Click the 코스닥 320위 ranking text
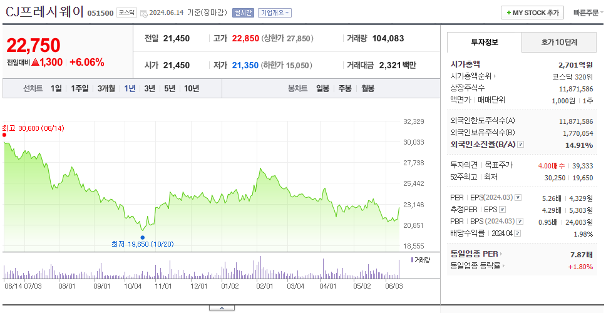 point(573,76)
